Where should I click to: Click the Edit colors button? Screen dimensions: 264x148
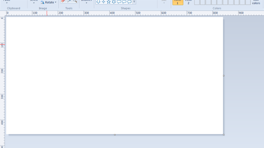pos(256,2)
